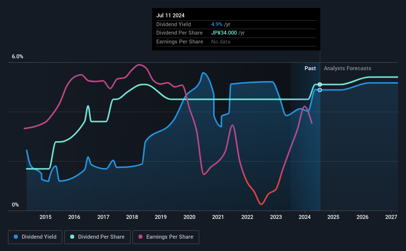Viewport: 406px width, 251px height.
Task: Toggle the Earnings Per Share legend series
Action: coord(166,237)
